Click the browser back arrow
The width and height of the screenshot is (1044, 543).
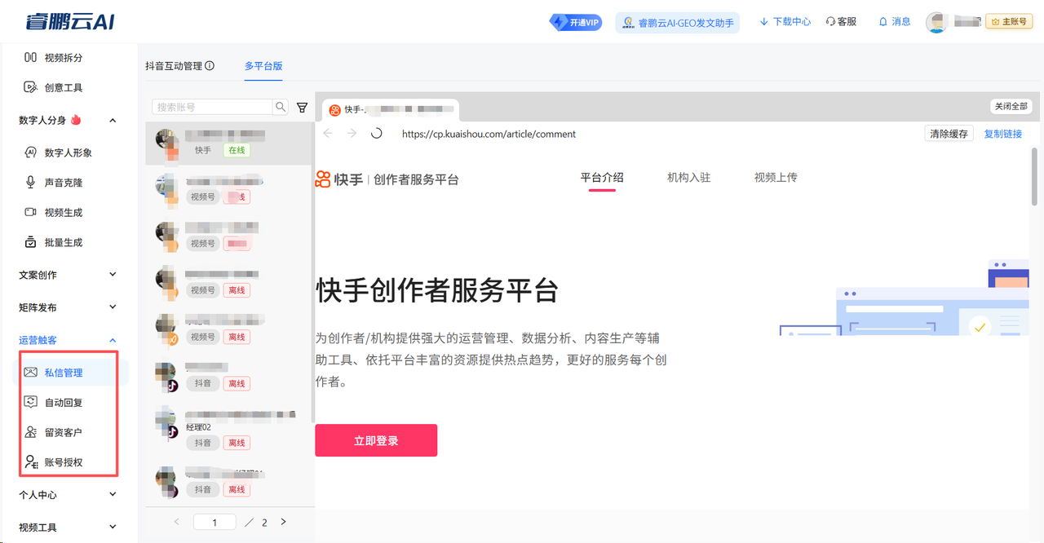click(x=328, y=134)
